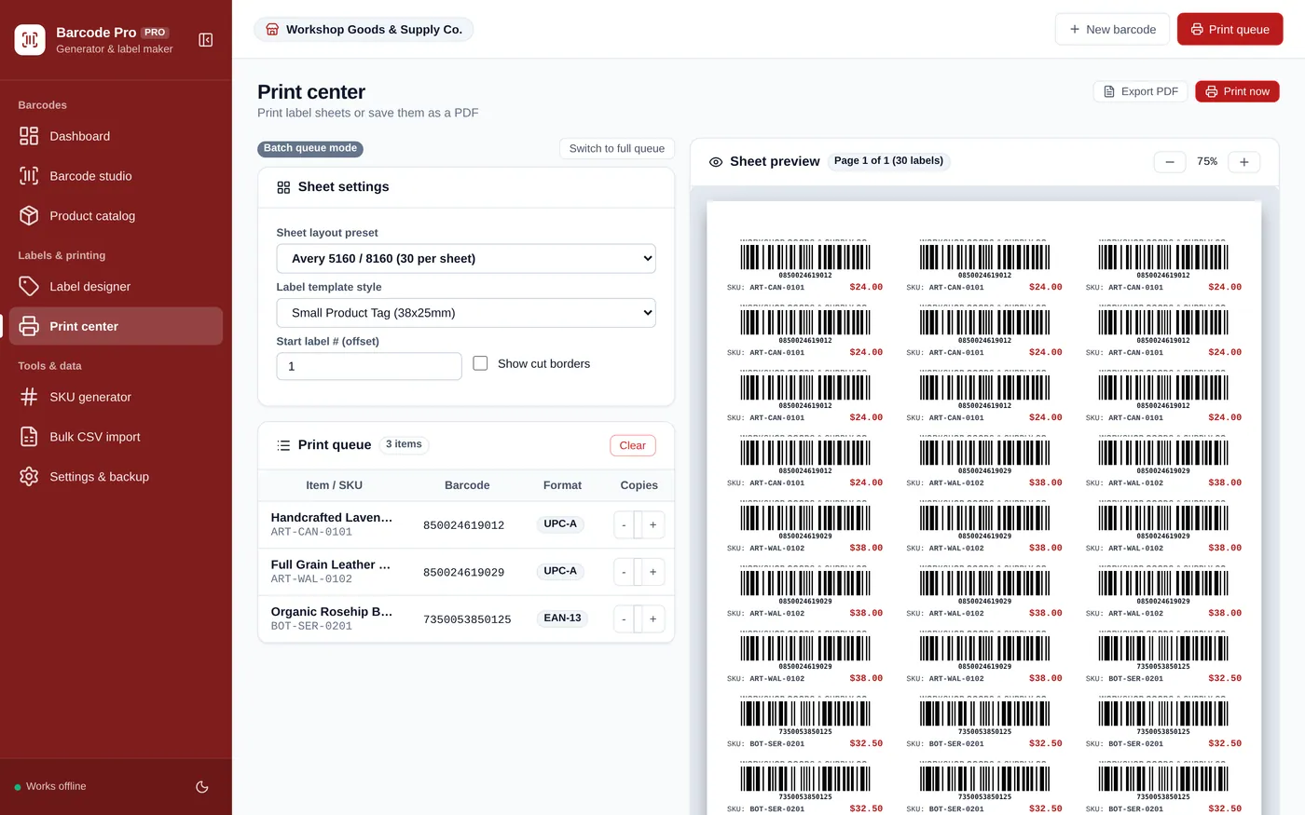Open Label designer
Image resolution: width=1305 pixels, height=815 pixels.
[116, 287]
